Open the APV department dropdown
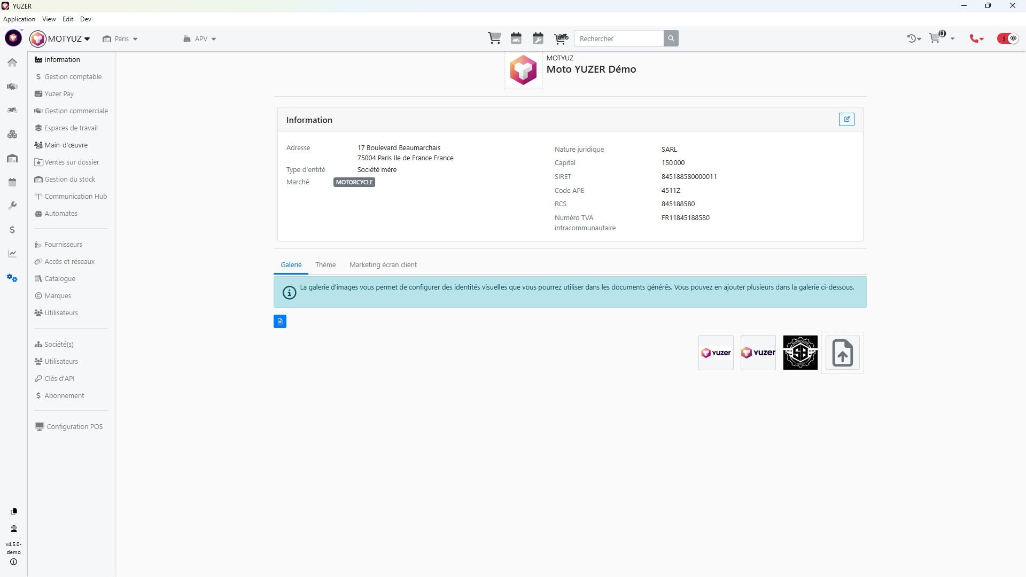The width and height of the screenshot is (1026, 577). click(200, 39)
